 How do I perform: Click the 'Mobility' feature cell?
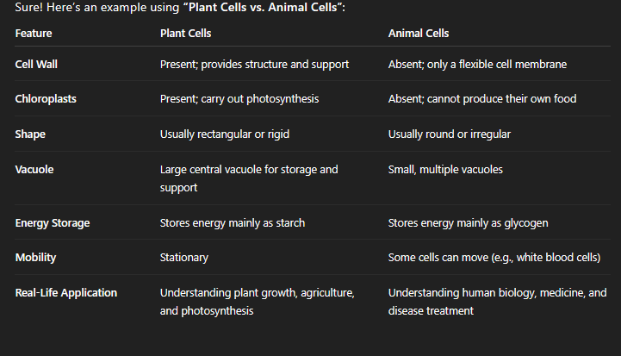[x=35, y=258]
